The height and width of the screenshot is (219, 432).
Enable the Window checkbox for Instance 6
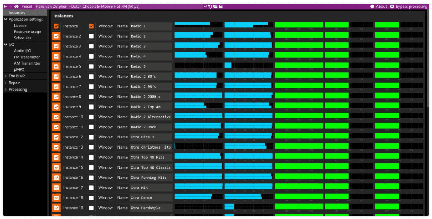[x=91, y=77]
